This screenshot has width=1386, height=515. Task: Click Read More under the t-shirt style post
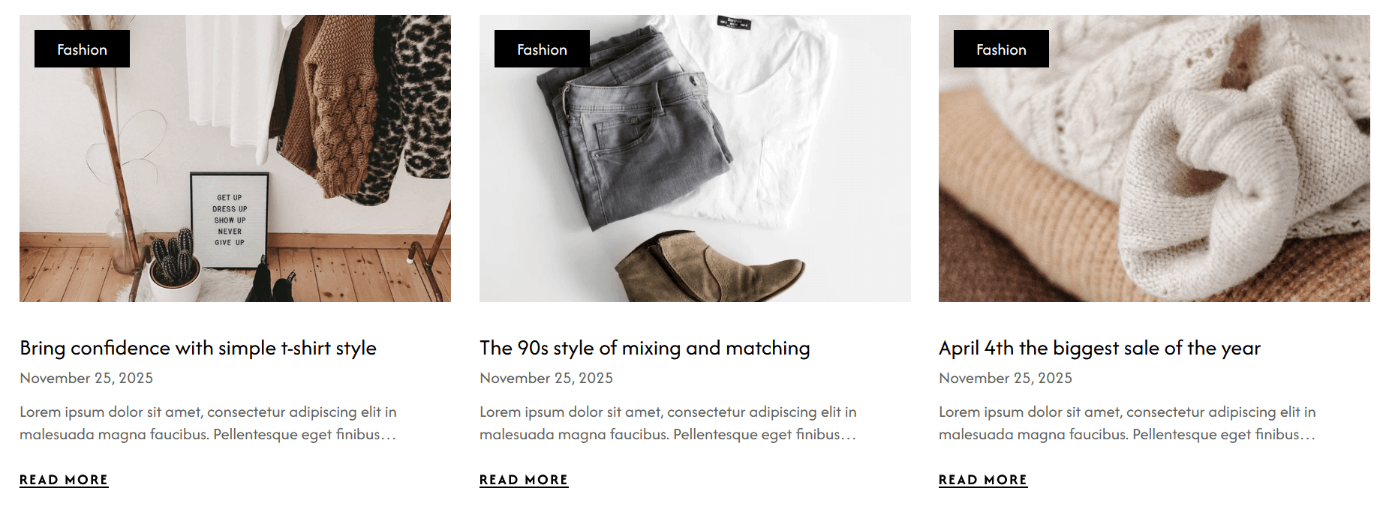[64, 480]
